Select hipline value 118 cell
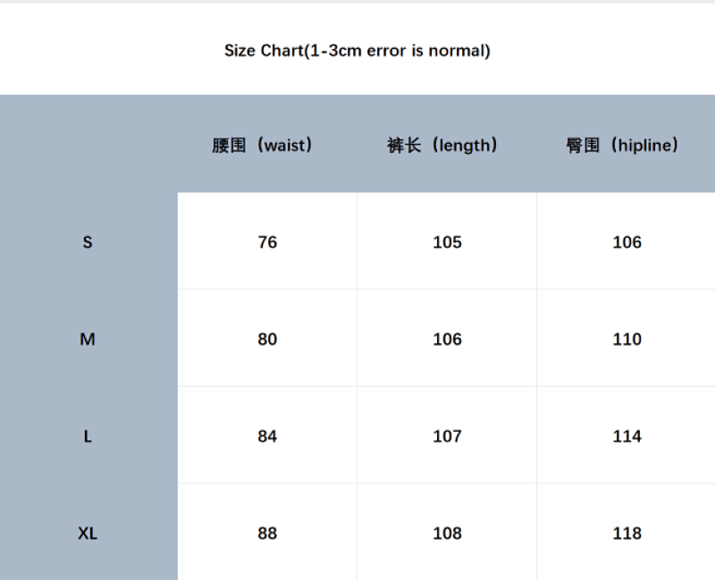 pyautogui.click(x=627, y=532)
